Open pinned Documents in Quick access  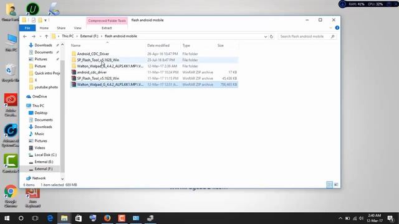pos(43,52)
